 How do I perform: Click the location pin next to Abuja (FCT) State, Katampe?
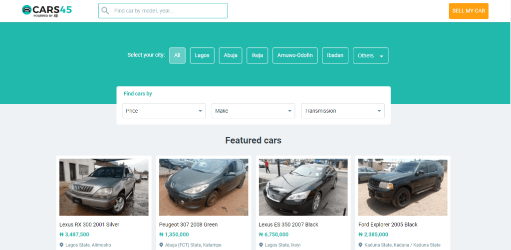[x=161, y=245]
